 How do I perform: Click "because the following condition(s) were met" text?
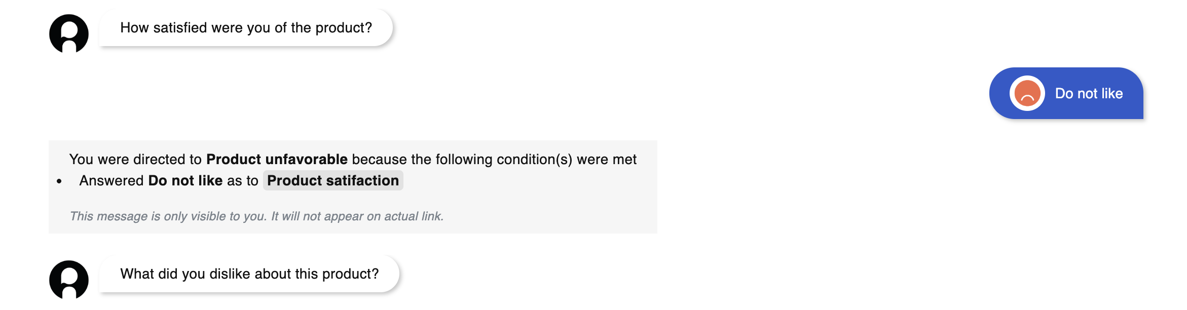tap(494, 160)
